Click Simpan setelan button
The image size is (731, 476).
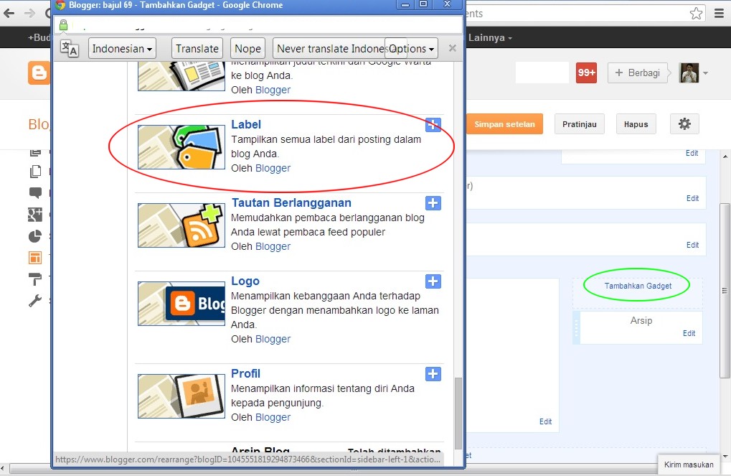coord(504,124)
